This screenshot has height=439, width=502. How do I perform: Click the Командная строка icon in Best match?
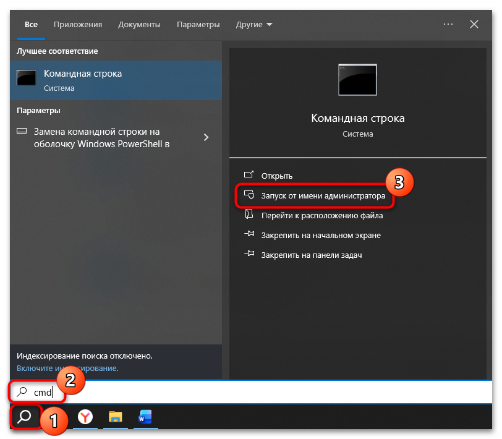26,78
